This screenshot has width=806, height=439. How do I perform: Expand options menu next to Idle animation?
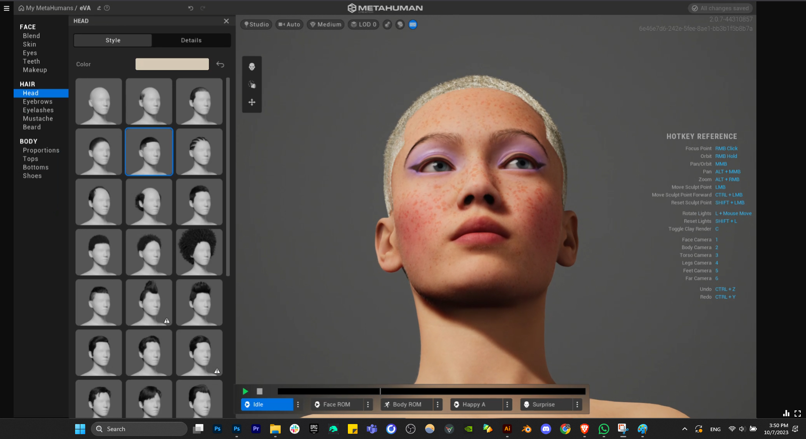pyautogui.click(x=298, y=404)
